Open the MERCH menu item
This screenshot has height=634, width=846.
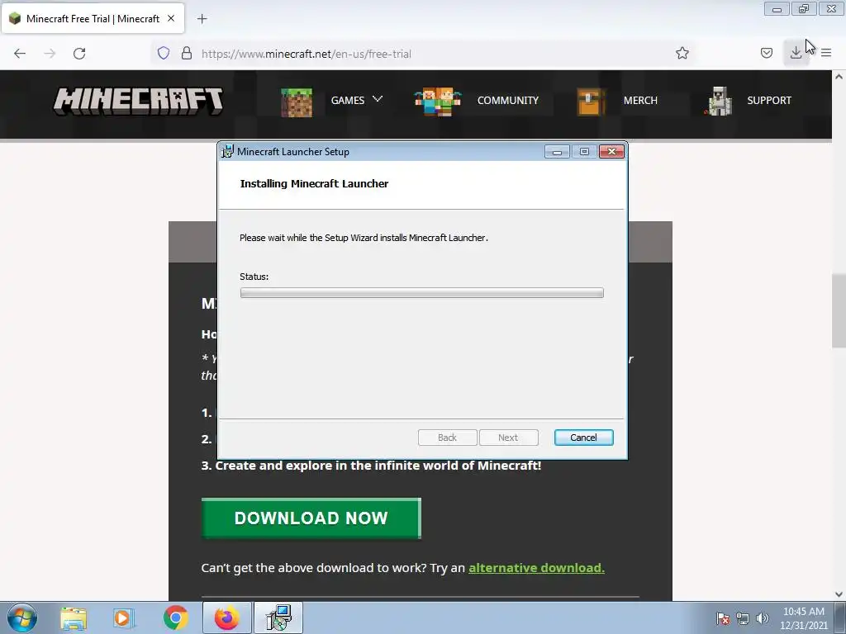(x=640, y=100)
